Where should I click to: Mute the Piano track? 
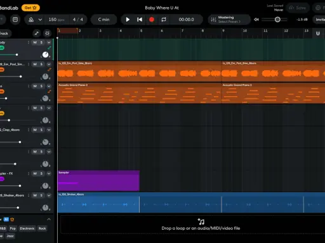35,86
